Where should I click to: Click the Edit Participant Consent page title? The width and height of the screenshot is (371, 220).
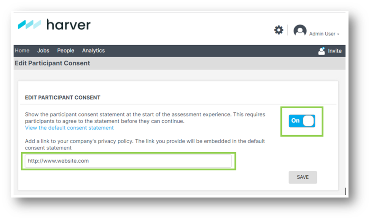coord(52,63)
